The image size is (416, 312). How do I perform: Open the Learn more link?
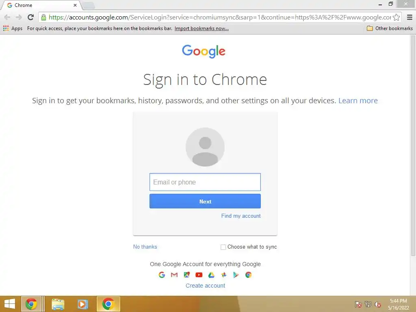click(x=358, y=101)
